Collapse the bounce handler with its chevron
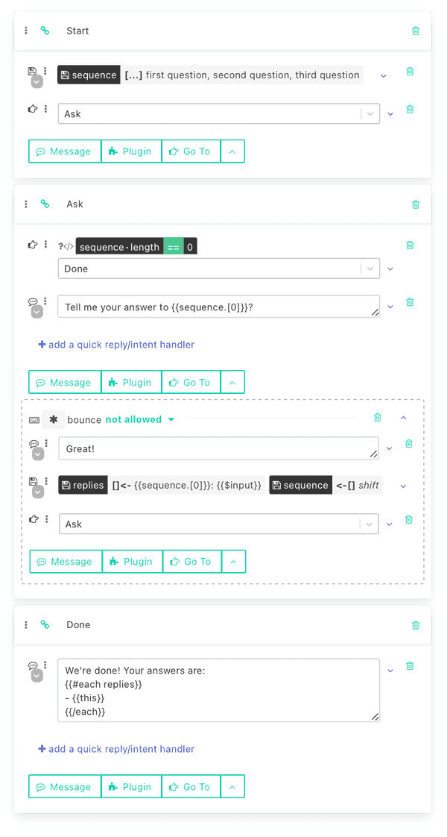This screenshot has width=447, height=837. (404, 418)
